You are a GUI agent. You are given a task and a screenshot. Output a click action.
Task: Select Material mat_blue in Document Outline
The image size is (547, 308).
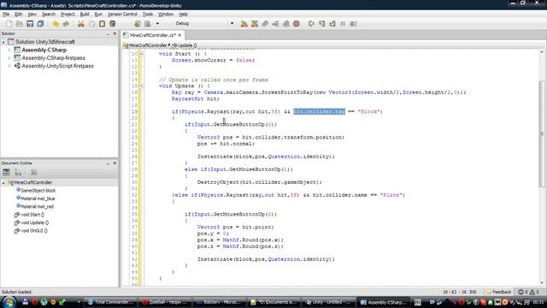[38, 198]
